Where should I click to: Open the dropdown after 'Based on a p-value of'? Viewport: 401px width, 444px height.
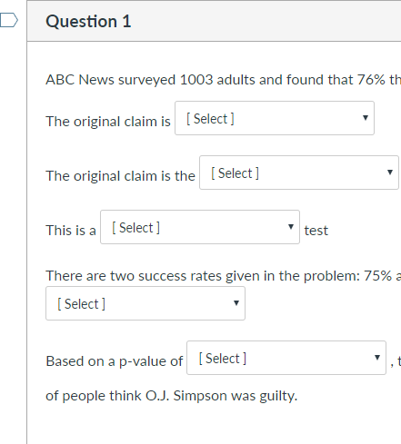[286, 358]
